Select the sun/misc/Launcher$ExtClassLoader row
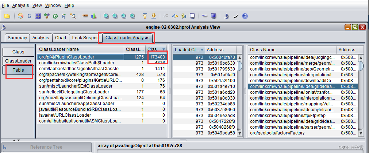 pyautogui.click(x=102, y=86)
